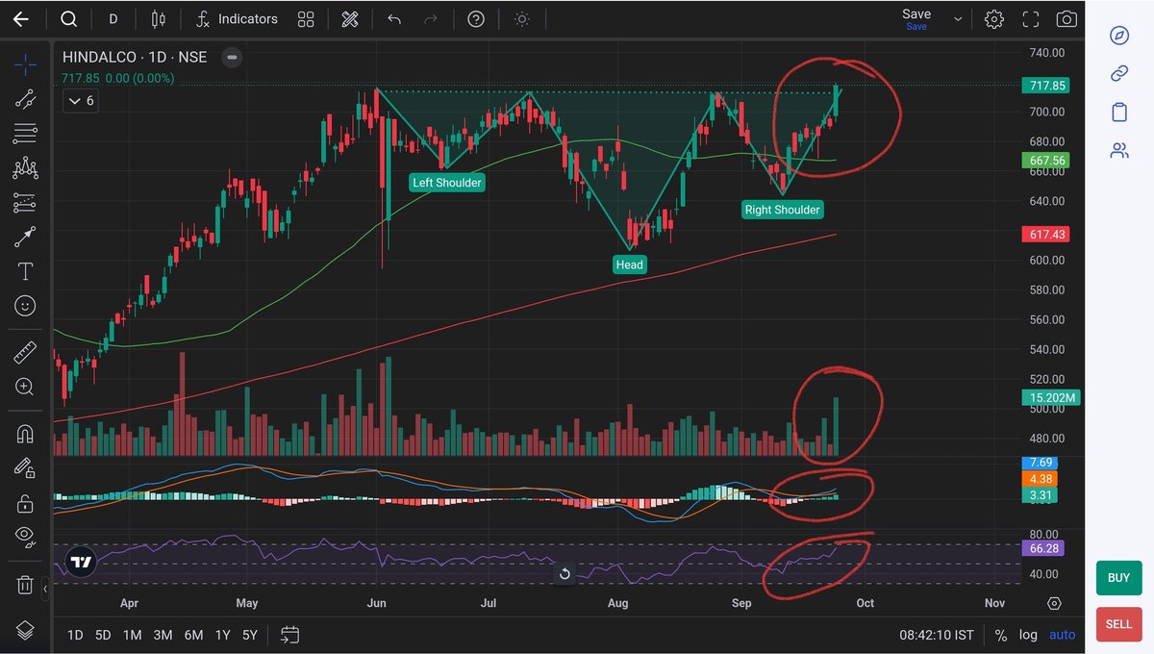The width and height of the screenshot is (1154, 654).
Task: Save the chart layout
Action: 916,18
